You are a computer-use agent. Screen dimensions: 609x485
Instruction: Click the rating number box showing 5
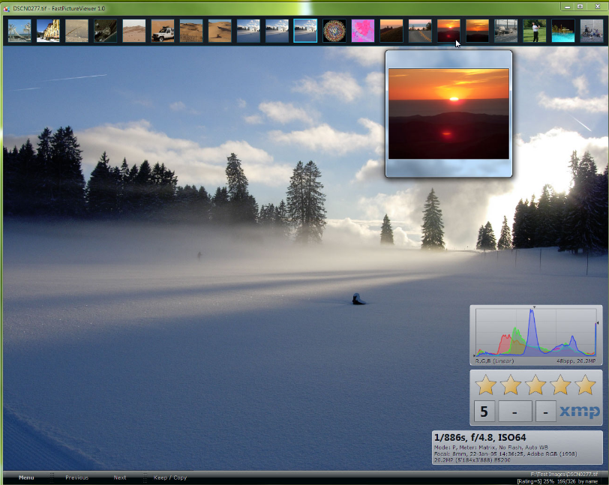click(484, 412)
